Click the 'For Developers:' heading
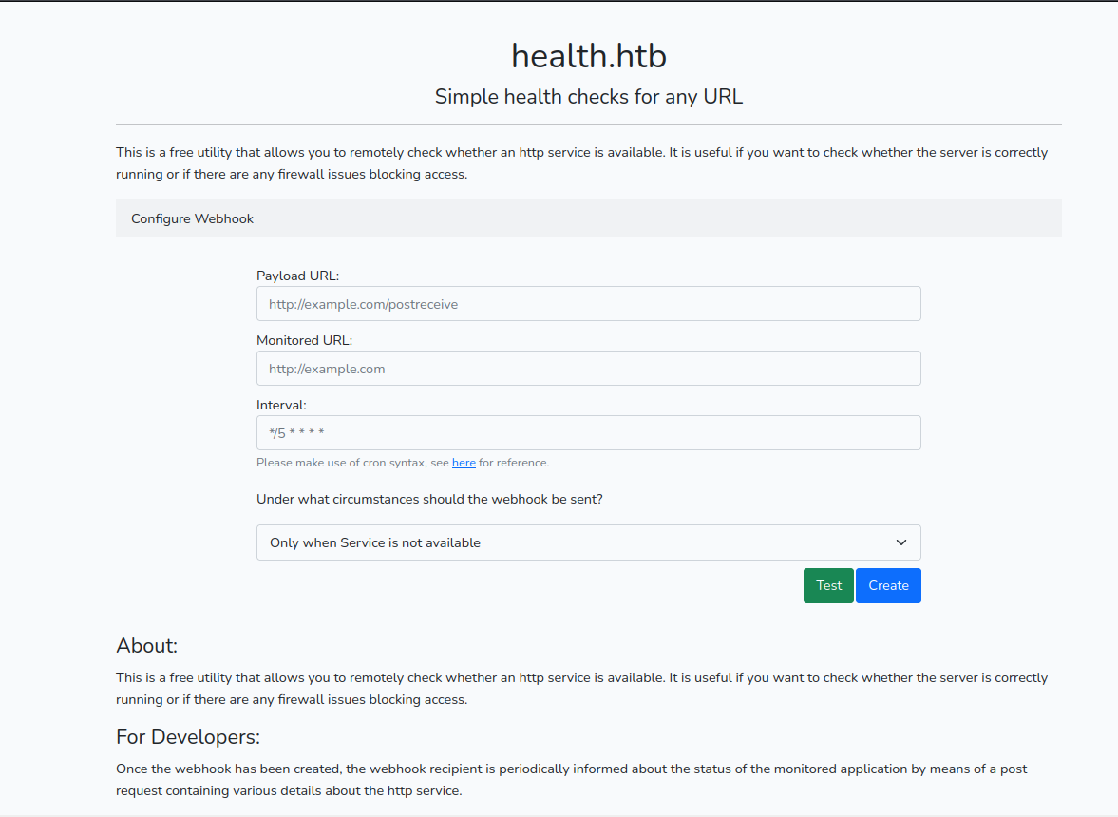The image size is (1118, 817). tap(188, 737)
